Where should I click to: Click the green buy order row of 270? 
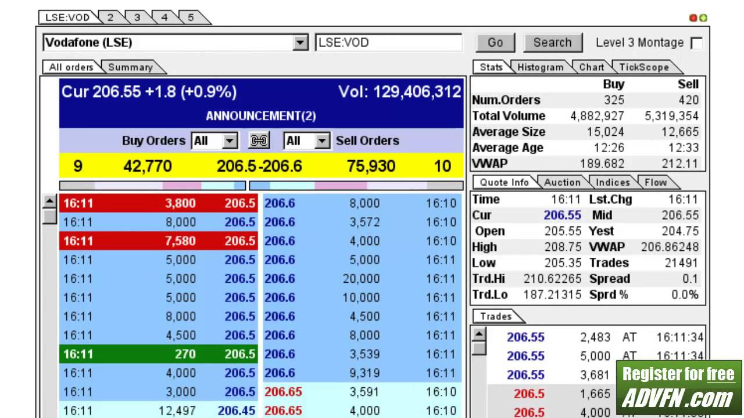tap(159, 354)
